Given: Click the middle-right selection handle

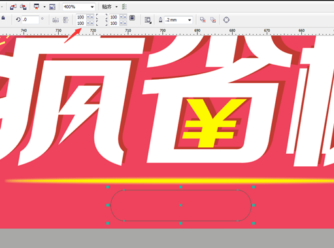Looking at the screenshot, I should (254, 205).
